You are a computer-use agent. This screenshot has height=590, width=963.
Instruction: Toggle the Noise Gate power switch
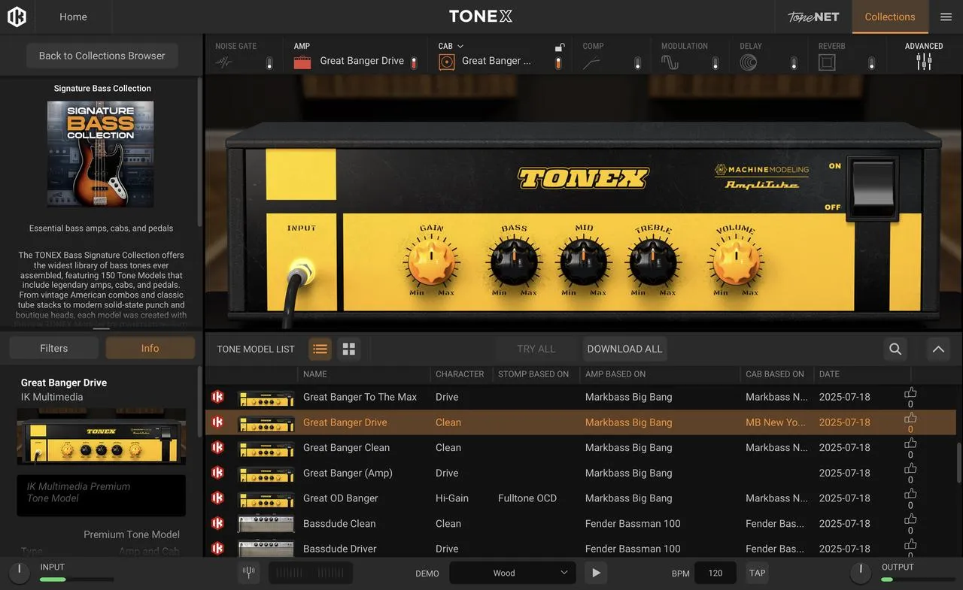pyautogui.click(x=269, y=63)
